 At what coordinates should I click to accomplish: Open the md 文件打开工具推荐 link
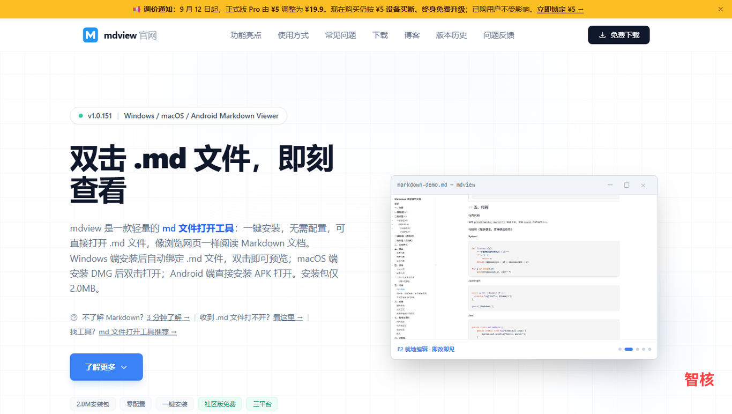[x=138, y=332]
